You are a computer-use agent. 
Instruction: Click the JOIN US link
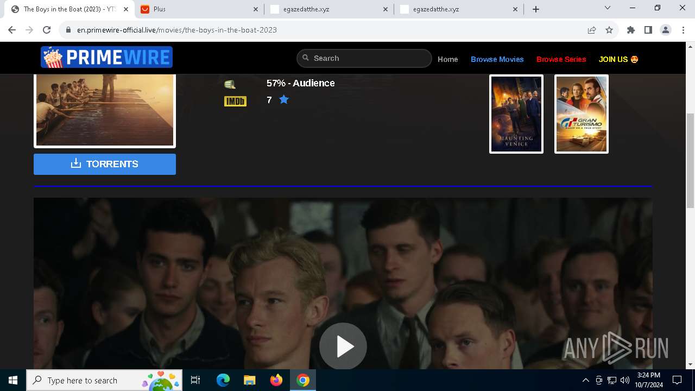click(618, 59)
